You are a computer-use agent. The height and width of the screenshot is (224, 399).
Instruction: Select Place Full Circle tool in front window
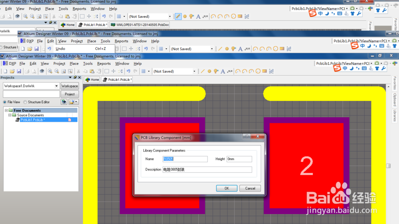click(258, 71)
